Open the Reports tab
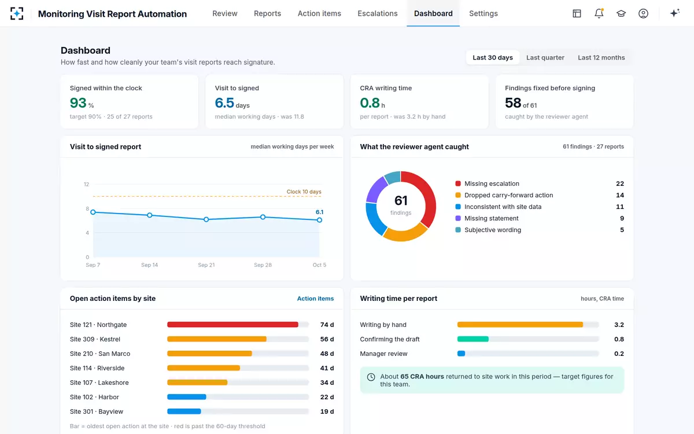The image size is (694, 434). tap(267, 13)
